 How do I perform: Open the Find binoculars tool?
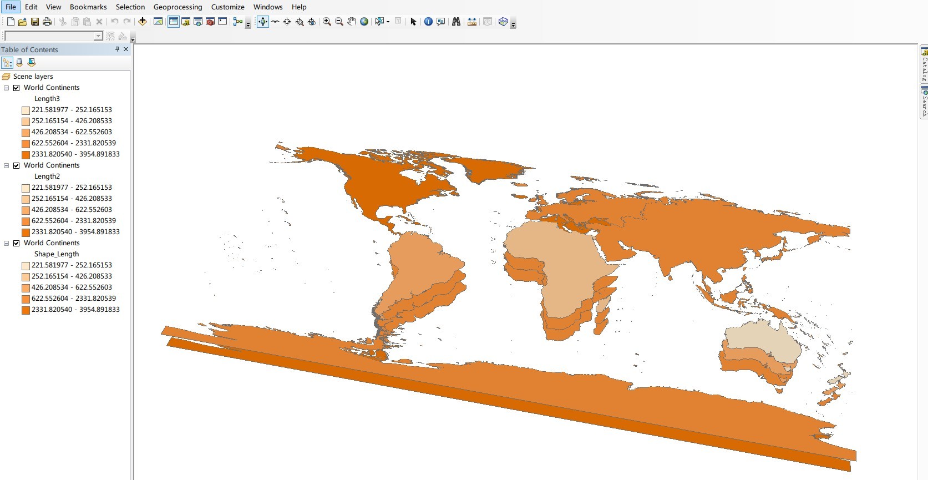[x=456, y=22]
